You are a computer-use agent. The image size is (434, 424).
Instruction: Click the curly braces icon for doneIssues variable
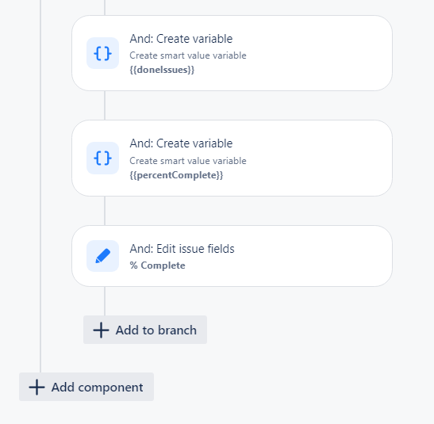tap(102, 53)
